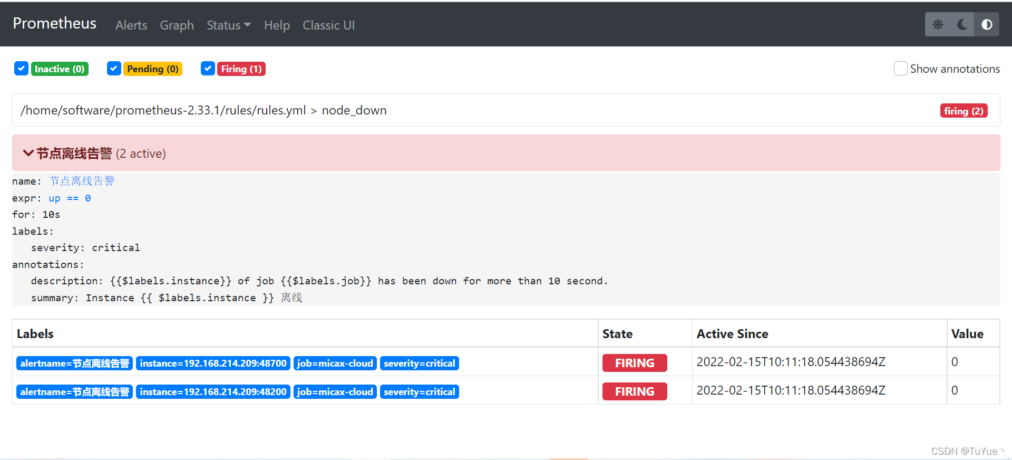Viewport: 1012px width, 460px height.
Task: Uncheck the Firing alerts filter checkbox
Action: click(x=208, y=69)
